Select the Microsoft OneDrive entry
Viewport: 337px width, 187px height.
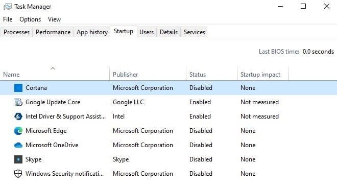pyautogui.click(x=52, y=145)
